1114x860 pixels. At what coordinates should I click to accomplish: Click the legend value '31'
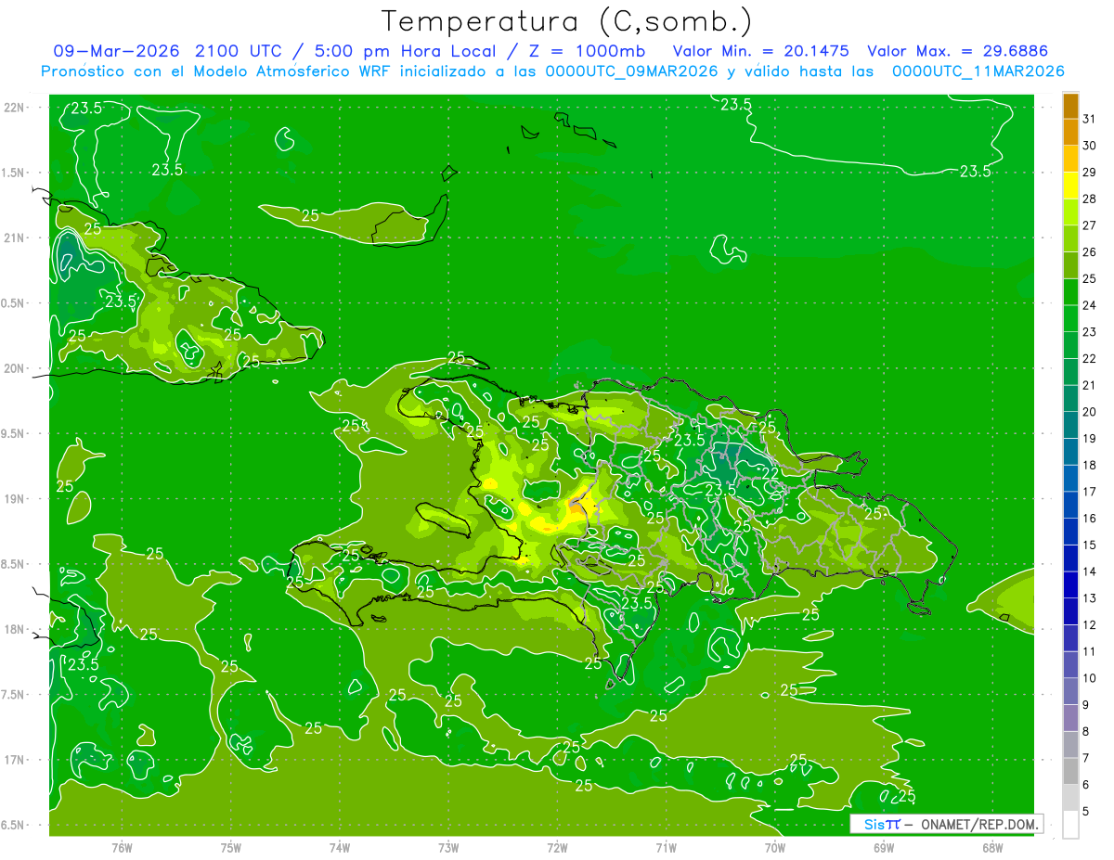(1089, 119)
